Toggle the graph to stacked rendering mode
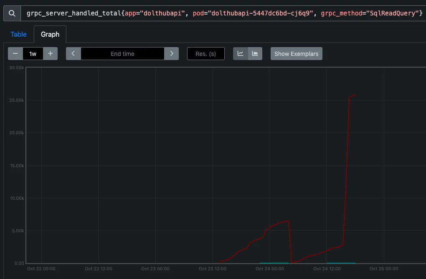Screen dimensions: 426x279 (255, 53)
